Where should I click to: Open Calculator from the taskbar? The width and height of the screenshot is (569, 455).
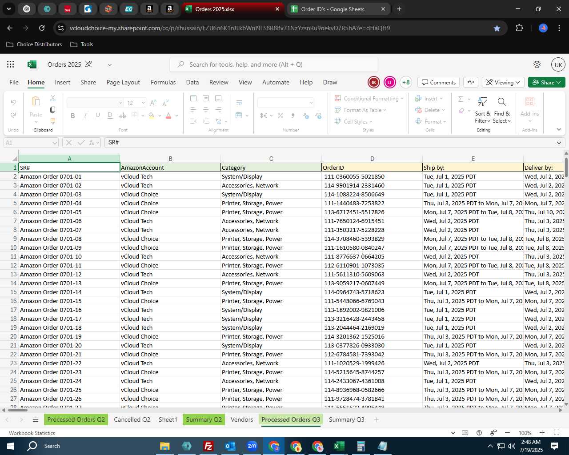pyautogui.click(x=361, y=446)
